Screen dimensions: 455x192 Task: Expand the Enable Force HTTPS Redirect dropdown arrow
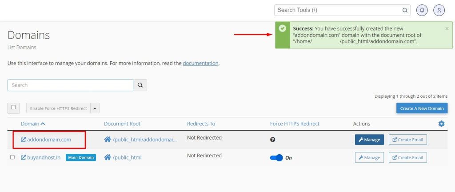(x=95, y=108)
